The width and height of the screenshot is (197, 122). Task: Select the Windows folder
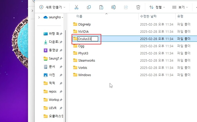84,75
